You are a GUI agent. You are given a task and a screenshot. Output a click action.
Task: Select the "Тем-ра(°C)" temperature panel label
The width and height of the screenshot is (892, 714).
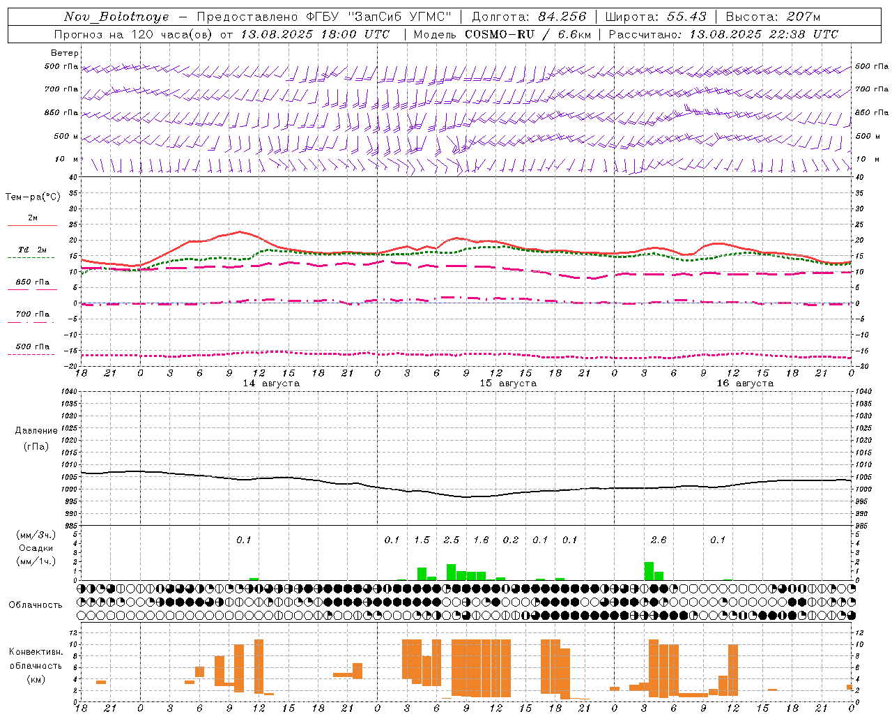33,197
